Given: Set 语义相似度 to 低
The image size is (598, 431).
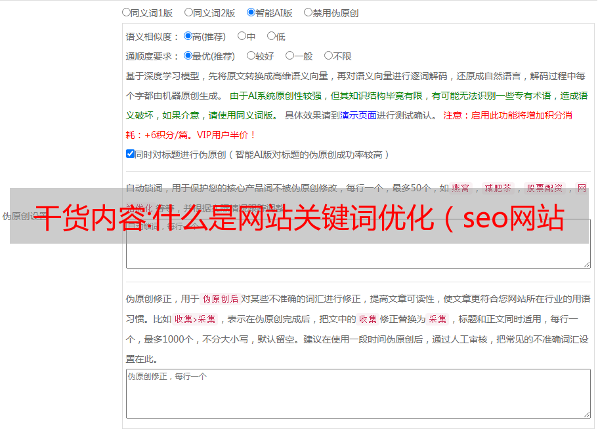Looking at the screenshot, I should [271, 36].
